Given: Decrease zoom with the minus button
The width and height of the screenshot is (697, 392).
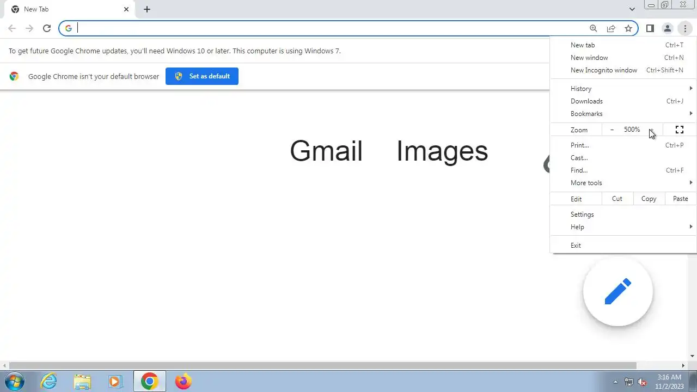Looking at the screenshot, I should 612,130.
